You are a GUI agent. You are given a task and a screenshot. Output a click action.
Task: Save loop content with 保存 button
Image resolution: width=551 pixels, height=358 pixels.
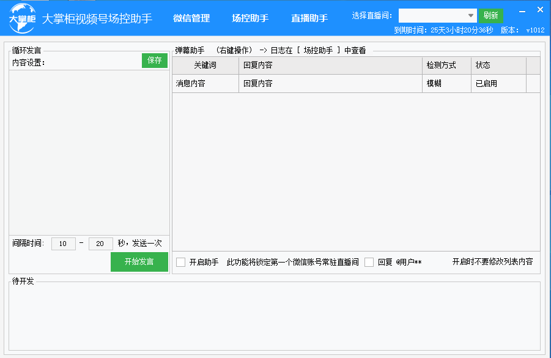pos(155,61)
